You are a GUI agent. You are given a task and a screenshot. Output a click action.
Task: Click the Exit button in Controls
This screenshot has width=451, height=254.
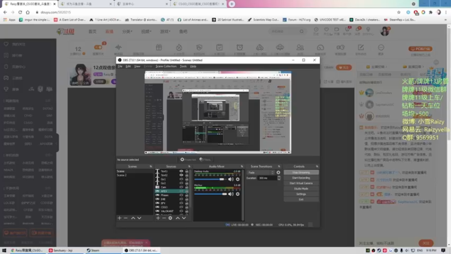301,199
